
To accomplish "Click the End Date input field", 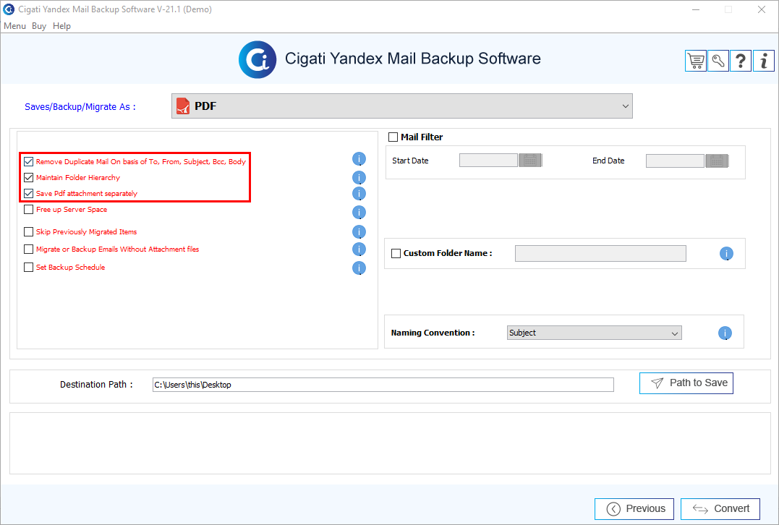I will [675, 161].
